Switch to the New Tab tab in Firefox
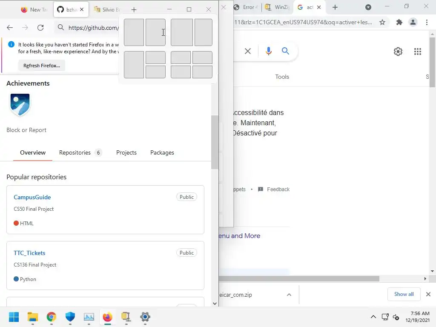 click(34, 10)
